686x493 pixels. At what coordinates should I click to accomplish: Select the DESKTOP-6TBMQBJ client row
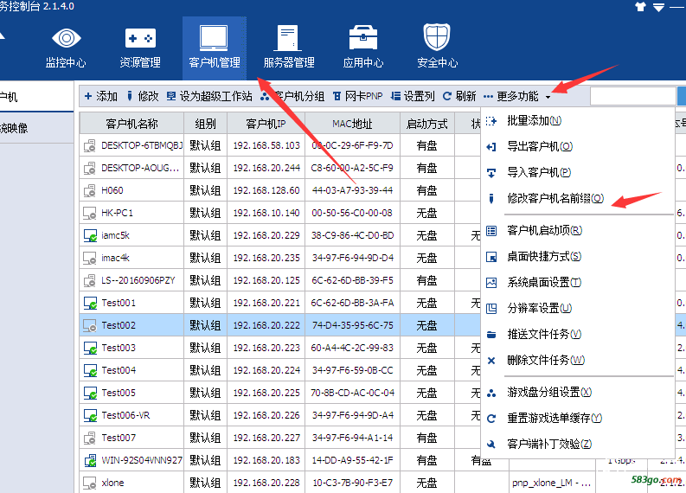click(x=280, y=145)
